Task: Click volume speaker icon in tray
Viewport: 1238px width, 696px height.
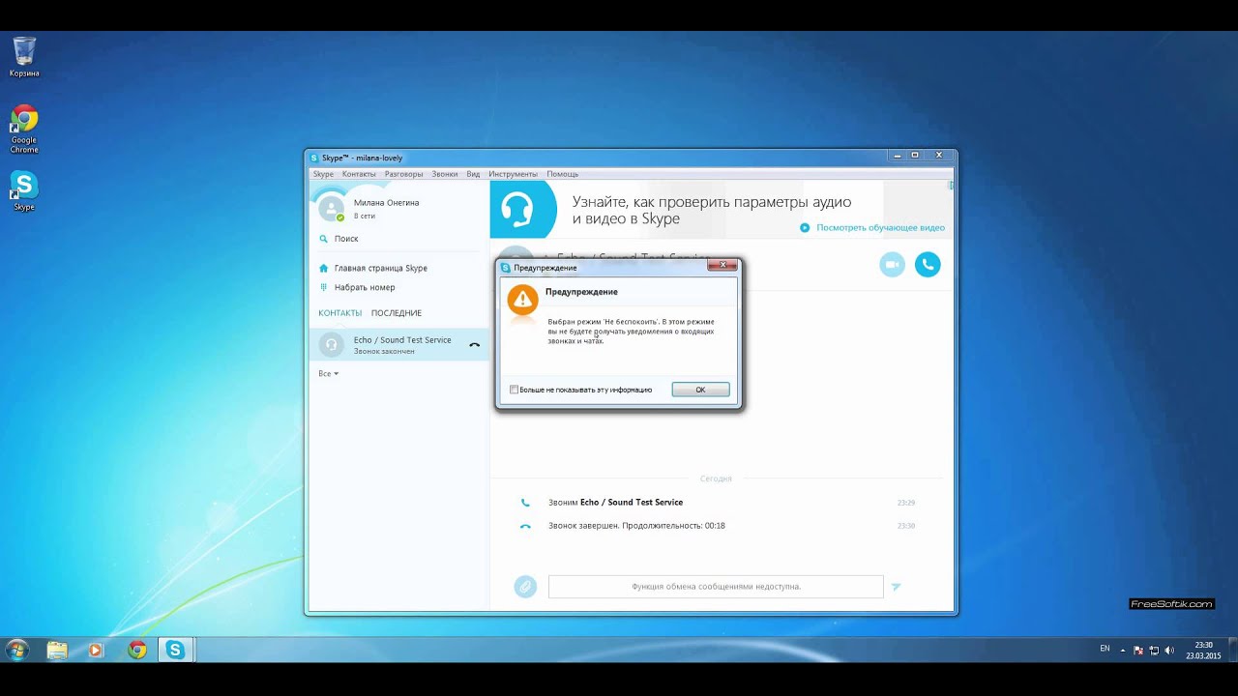Action: (x=1169, y=650)
